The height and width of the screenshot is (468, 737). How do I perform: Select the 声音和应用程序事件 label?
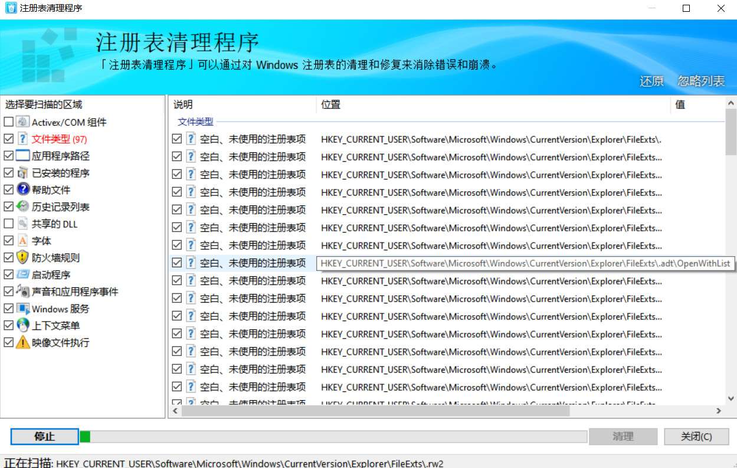(x=75, y=292)
